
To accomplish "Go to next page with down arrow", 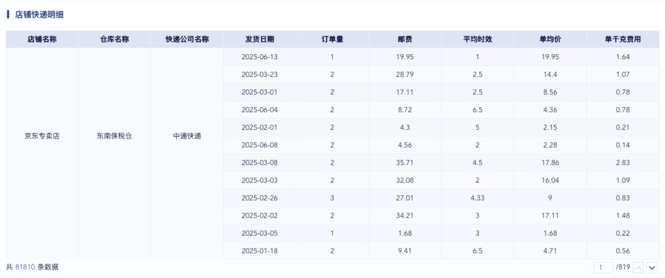I will pyautogui.click(x=652, y=268).
